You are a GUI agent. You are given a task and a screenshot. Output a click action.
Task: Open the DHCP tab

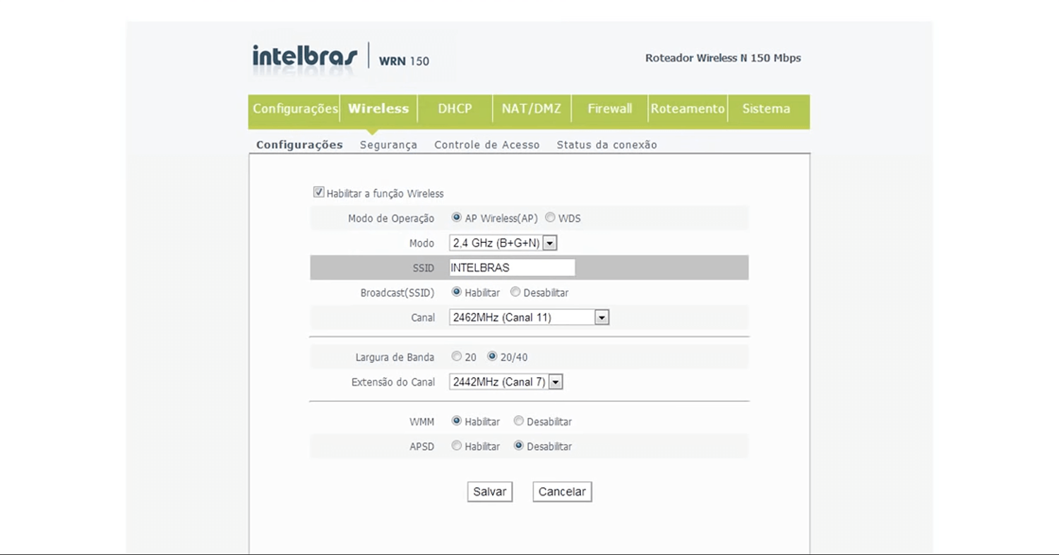click(455, 109)
